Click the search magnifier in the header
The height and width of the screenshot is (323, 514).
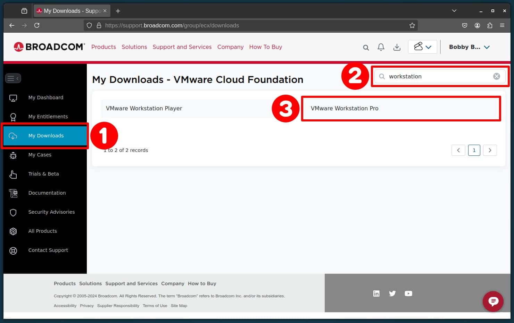[366, 47]
